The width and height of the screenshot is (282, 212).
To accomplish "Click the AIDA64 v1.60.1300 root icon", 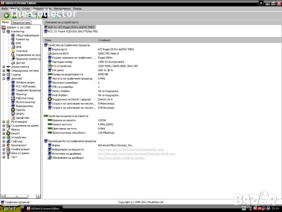I will click(x=4, y=27).
